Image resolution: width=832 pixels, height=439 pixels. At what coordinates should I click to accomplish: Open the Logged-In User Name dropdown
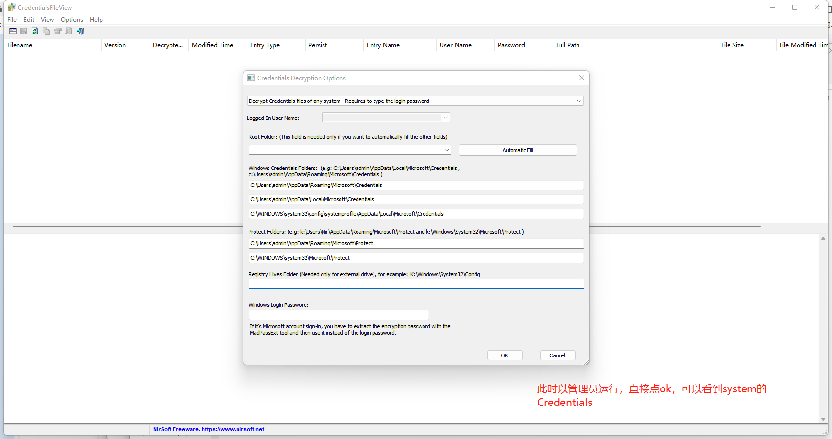(x=445, y=118)
